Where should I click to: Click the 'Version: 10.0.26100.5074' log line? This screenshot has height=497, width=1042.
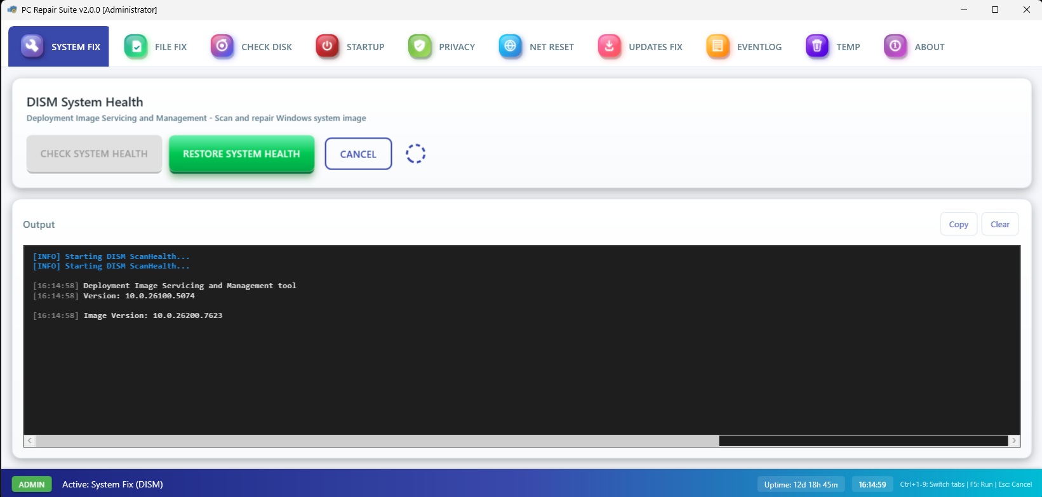[114, 296]
